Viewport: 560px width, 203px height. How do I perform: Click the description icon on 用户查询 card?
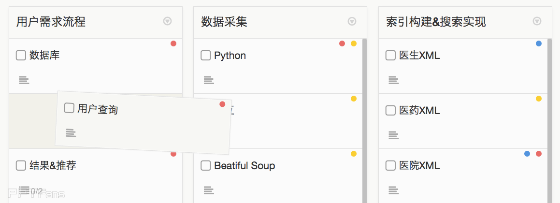71,132
